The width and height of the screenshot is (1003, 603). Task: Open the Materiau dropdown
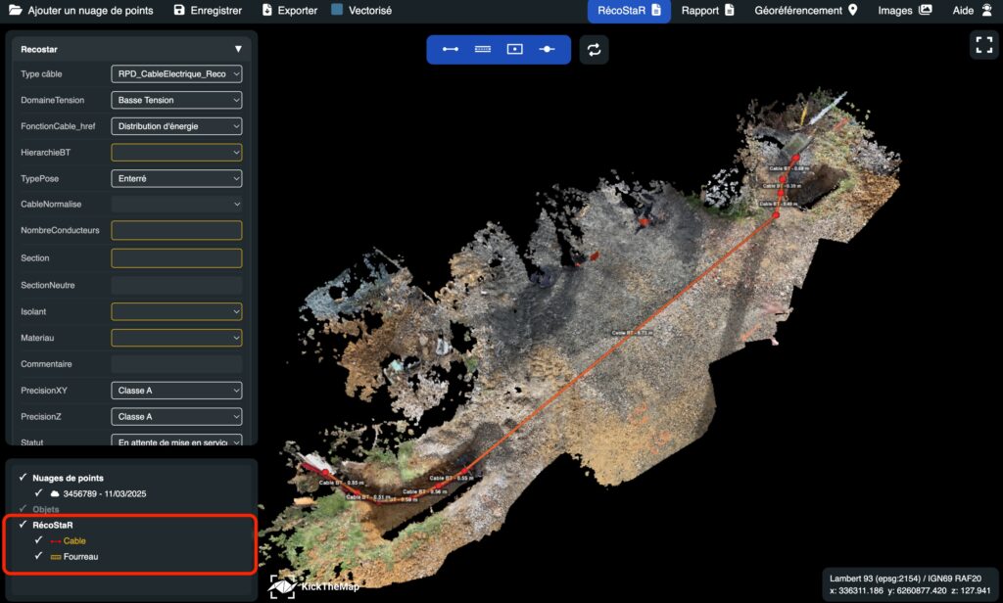click(176, 338)
